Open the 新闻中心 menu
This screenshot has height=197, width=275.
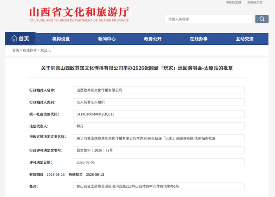tap(107, 39)
